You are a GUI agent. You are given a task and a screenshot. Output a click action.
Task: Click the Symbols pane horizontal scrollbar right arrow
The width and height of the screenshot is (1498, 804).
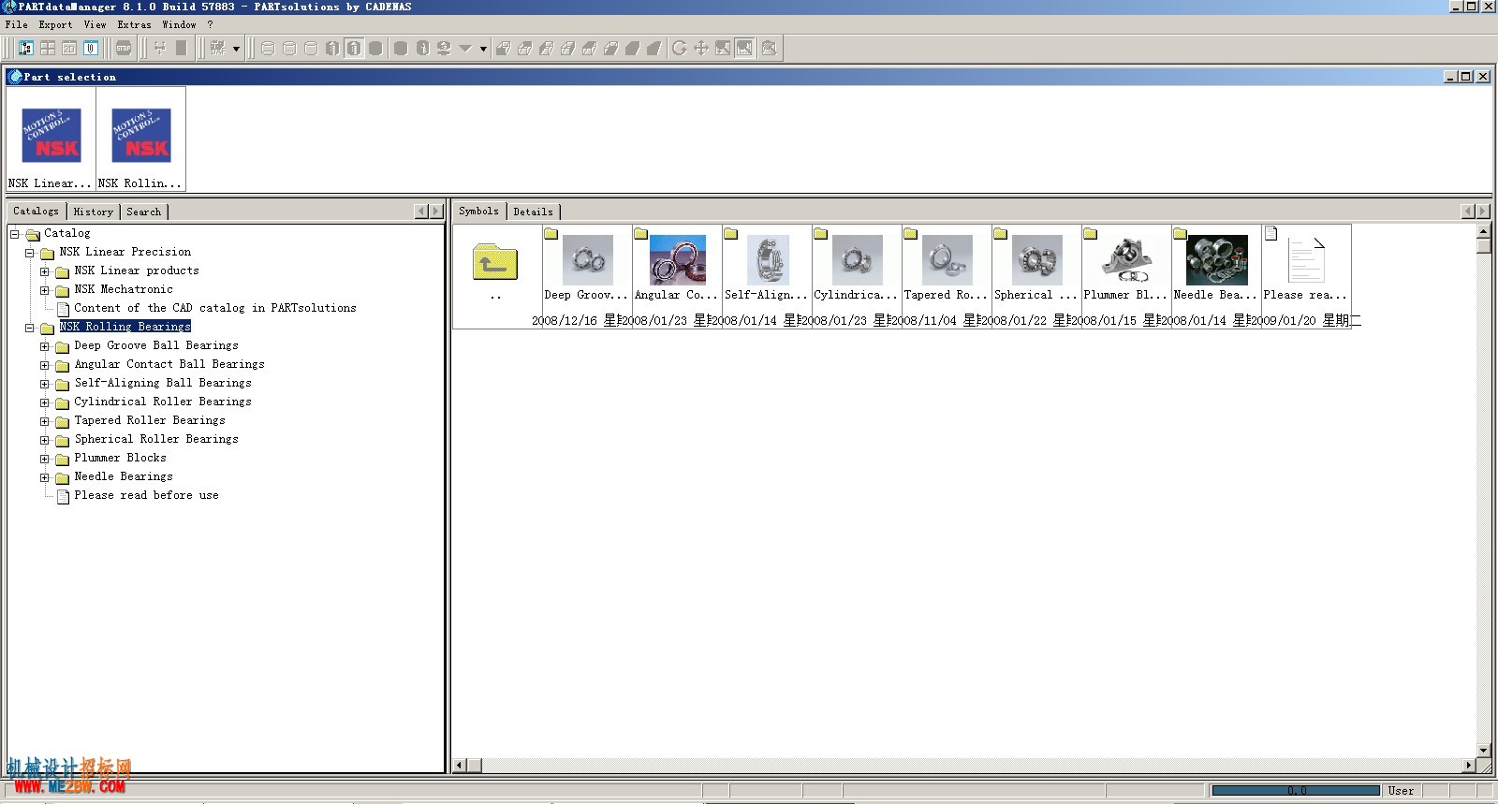[x=1468, y=766]
